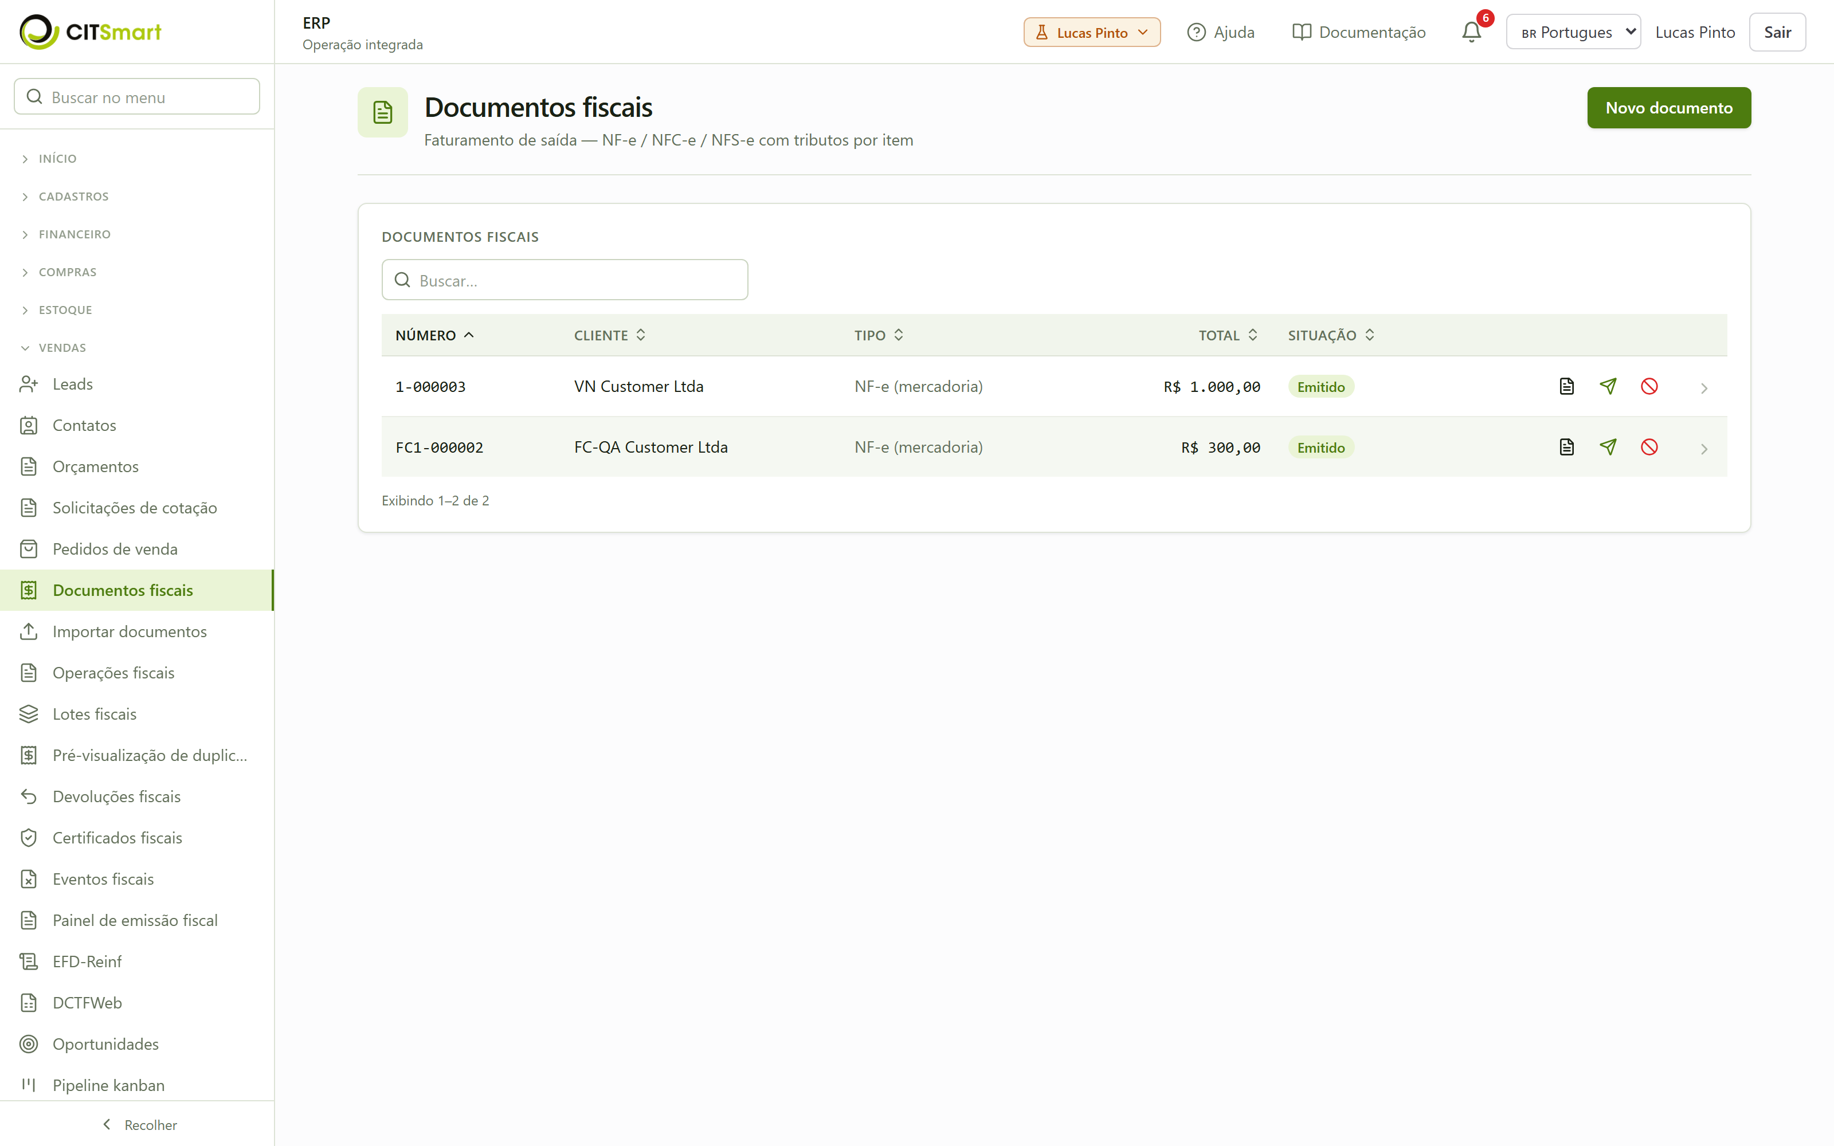
Task: Sort table by NÚMERO column
Action: pyautogui.click(x=435, y=335)
